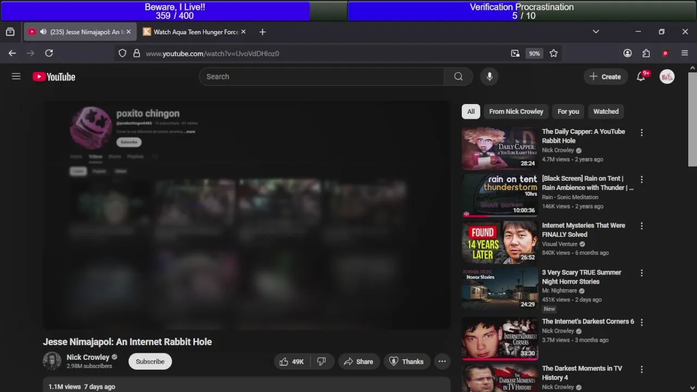Click the Share button
The image size is (697, 392).
point(358,362)
